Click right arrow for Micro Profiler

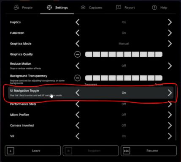(x=170, y=115)
